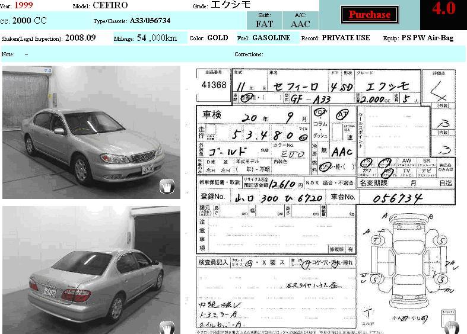Click the Shift FAT cell

tap(264, 21)
